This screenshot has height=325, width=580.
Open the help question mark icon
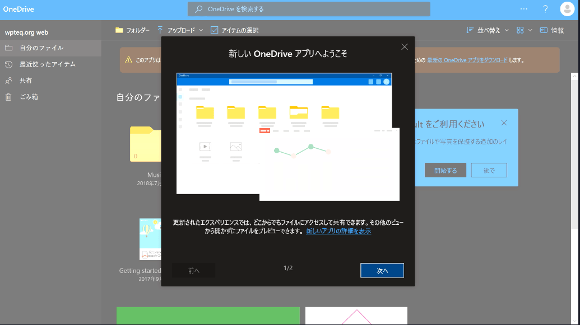(x=545, y=9)
